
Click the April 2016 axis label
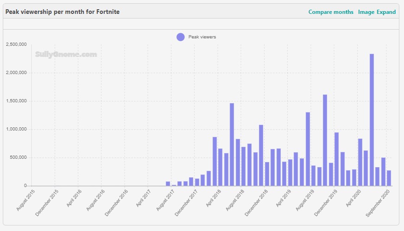(74, 198)
